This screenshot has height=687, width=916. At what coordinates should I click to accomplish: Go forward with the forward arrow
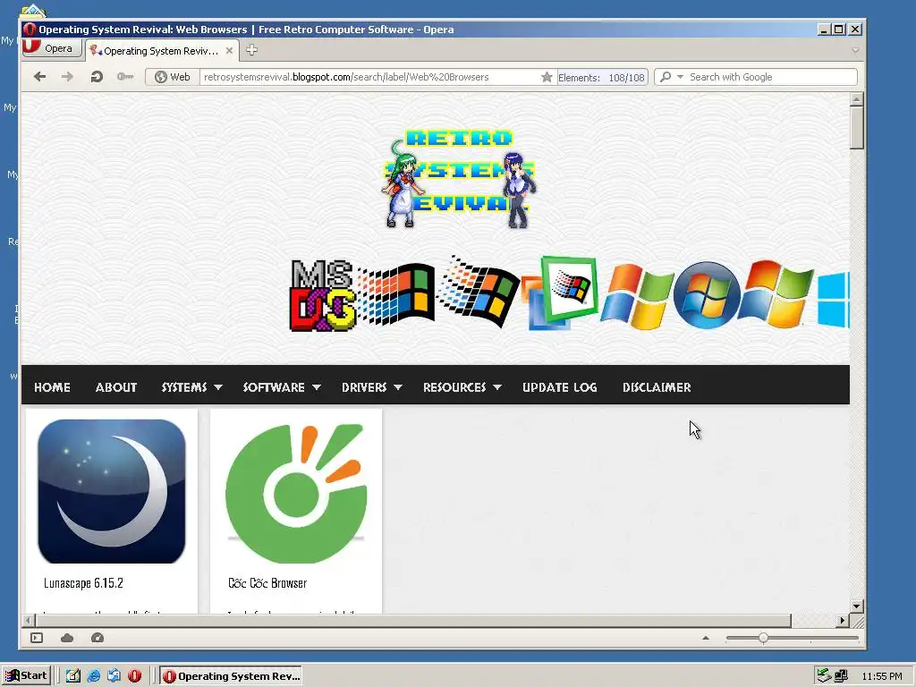[x=67, y=77]
